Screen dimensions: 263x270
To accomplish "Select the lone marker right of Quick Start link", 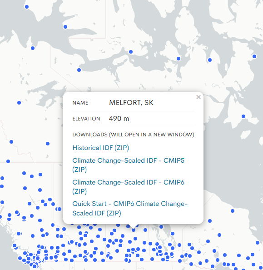I will point(233,211).
